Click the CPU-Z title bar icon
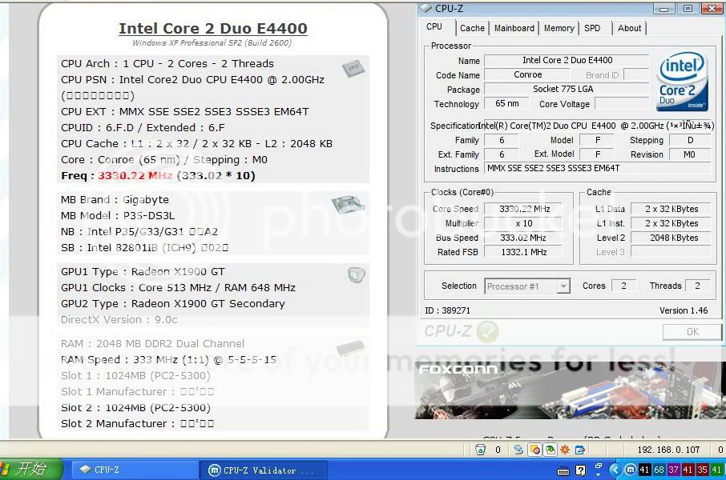Viewport: 726px width, 480px height. [x=426, y=8]
